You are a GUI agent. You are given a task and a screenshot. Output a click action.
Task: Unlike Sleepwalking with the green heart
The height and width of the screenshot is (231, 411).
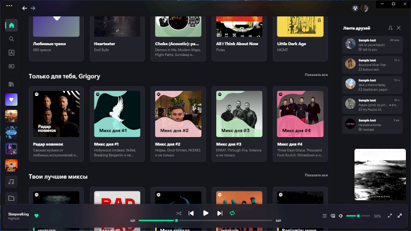pyautogui.click(x=36, y=216)
